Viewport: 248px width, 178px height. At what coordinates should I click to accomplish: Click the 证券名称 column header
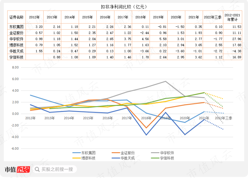click(x=17, y=17)
